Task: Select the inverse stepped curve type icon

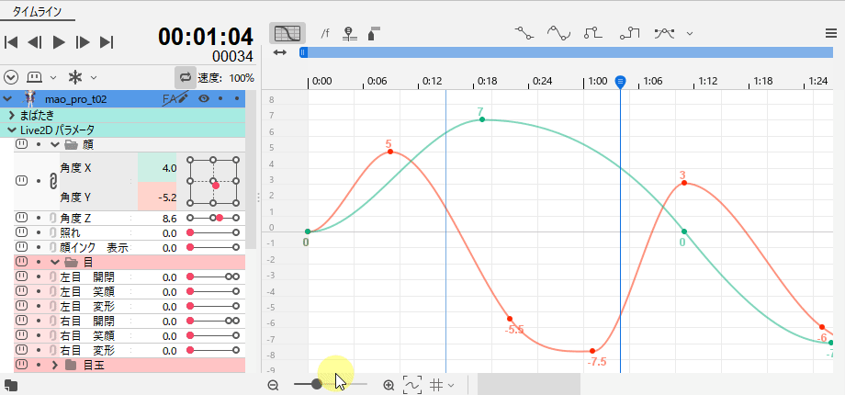Action: tap(629, 33)
